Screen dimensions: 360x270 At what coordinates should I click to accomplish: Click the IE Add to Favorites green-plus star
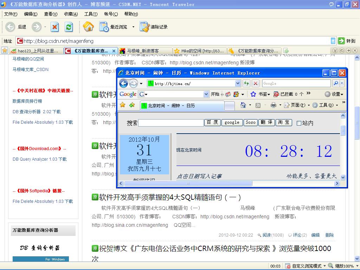tap(132, 105)
